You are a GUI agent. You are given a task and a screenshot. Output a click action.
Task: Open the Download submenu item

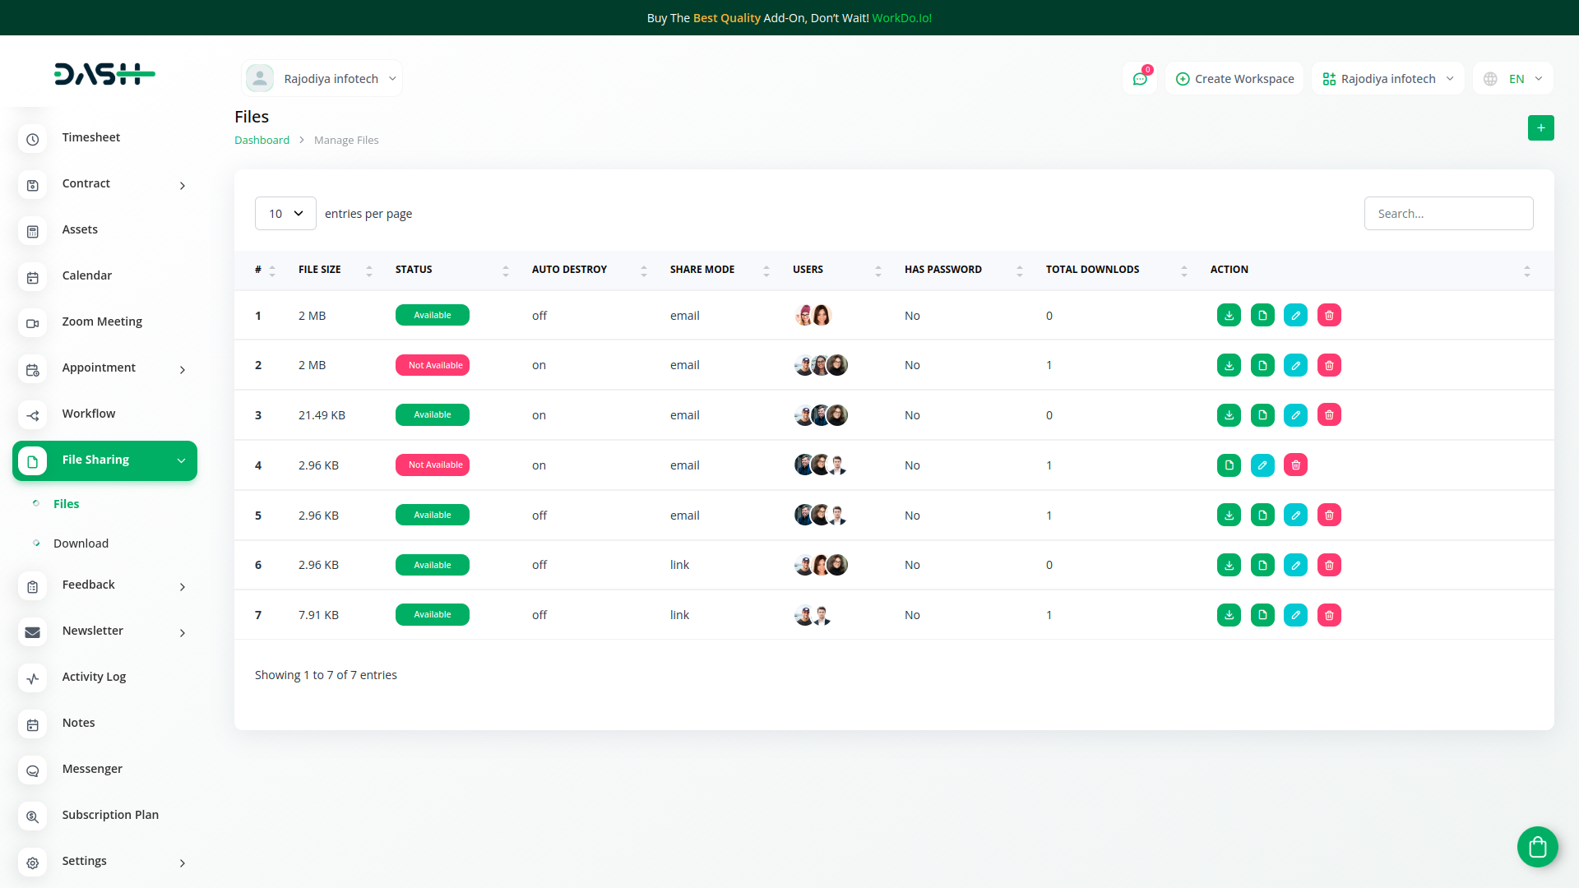(81, 543)
